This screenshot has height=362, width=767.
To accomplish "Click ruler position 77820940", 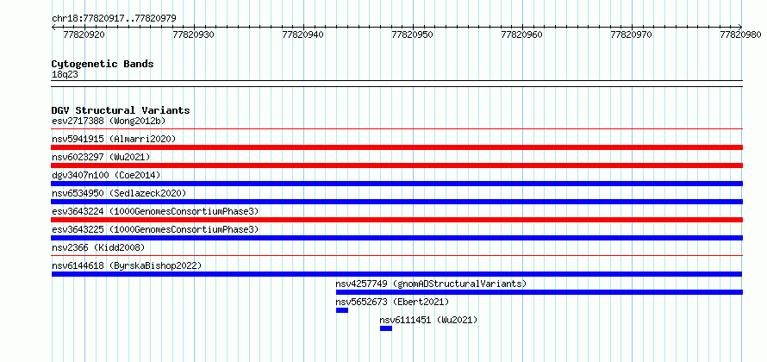I will (303, 34).
